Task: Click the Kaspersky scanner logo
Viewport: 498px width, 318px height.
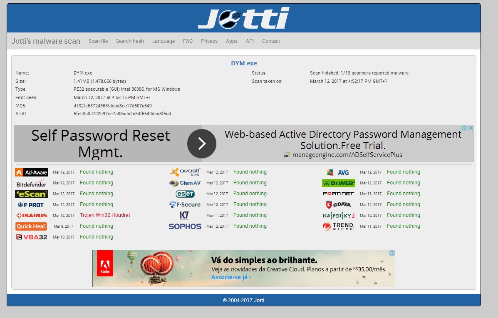Action: click(339, 216)
